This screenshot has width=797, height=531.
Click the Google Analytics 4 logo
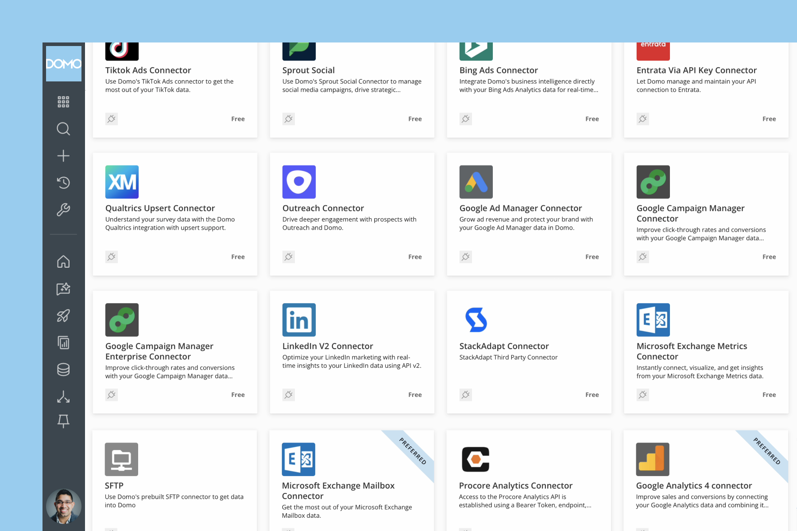click(x=653, y=459)
